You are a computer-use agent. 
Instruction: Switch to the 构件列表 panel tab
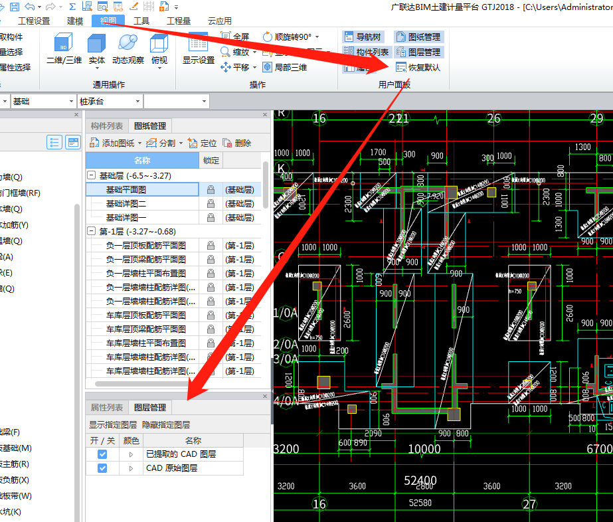(x=107, y=126)
